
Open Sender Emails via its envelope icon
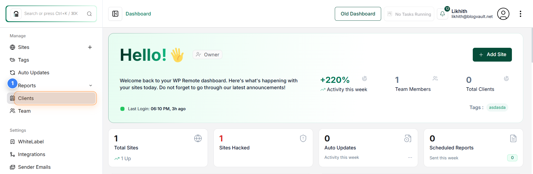[x=12, y=167]
